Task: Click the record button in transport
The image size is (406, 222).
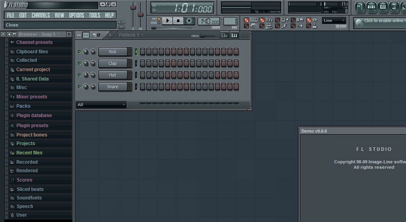Action: 189,21
